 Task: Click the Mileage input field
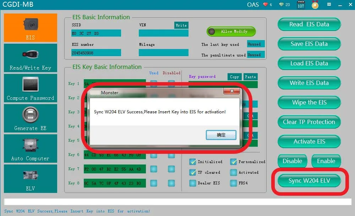(x=163, y=53)
